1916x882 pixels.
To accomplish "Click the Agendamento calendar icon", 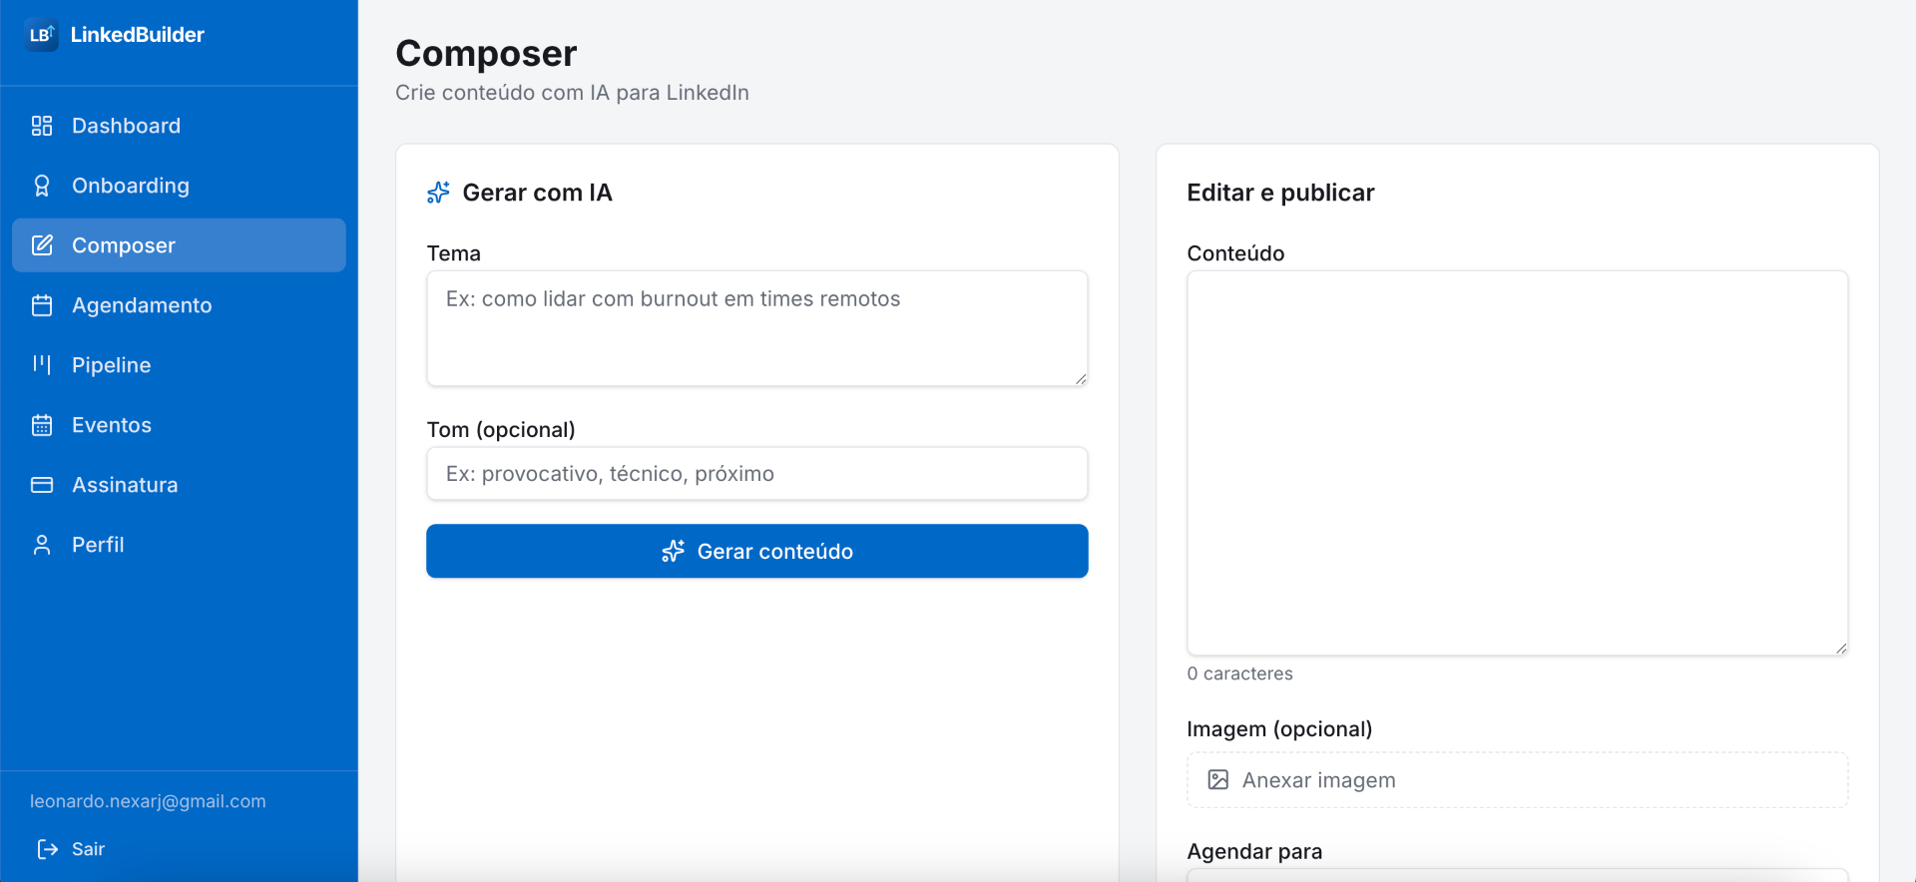I will [42, 305].
